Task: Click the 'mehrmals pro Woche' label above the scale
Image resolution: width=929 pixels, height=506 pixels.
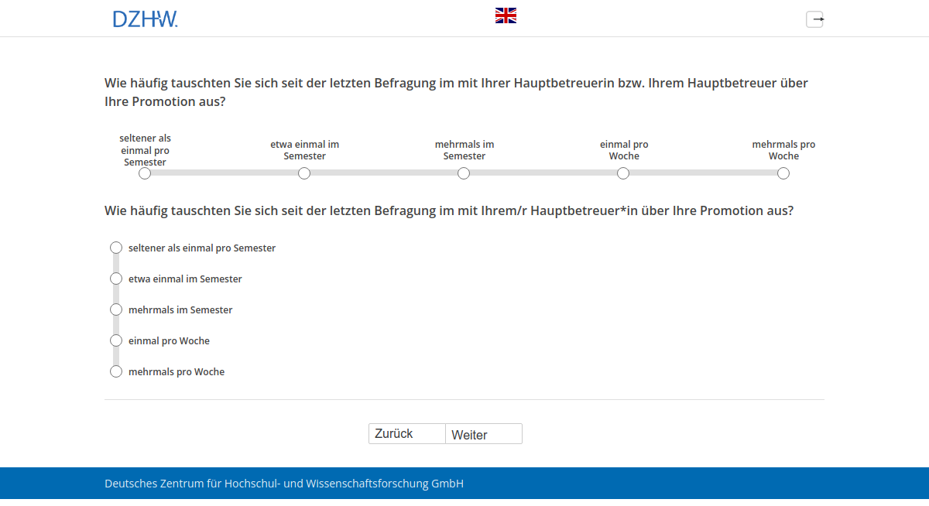Action: pyautogui.click(x=783, y=149)
